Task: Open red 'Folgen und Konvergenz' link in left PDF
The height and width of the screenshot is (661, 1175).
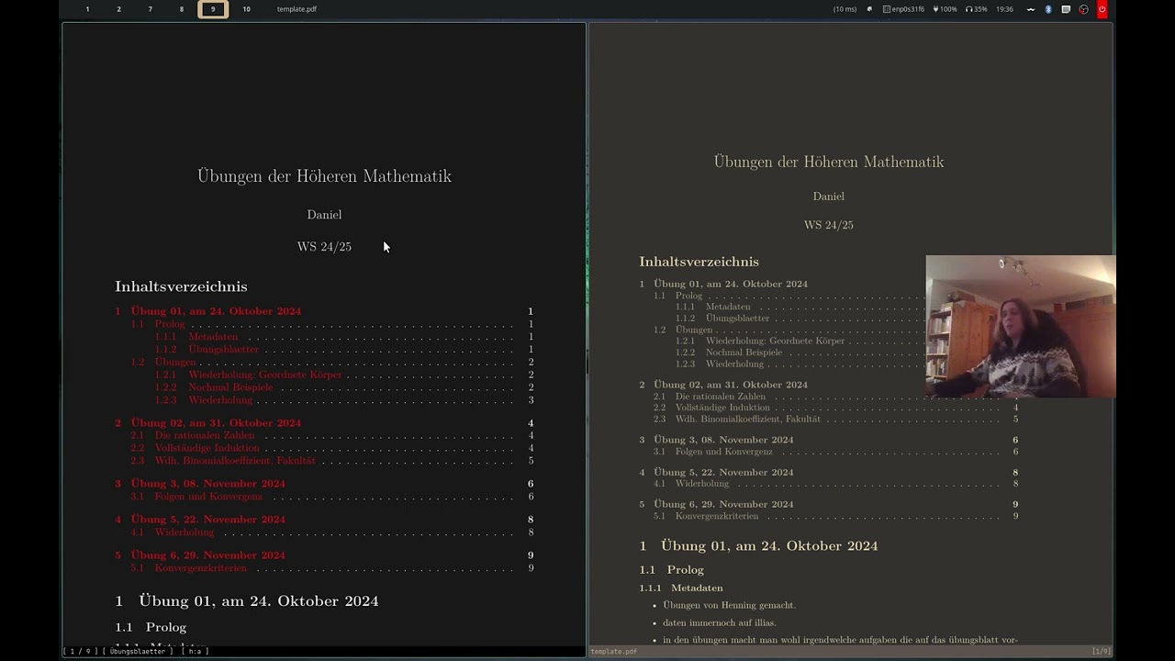Action: 208,497
